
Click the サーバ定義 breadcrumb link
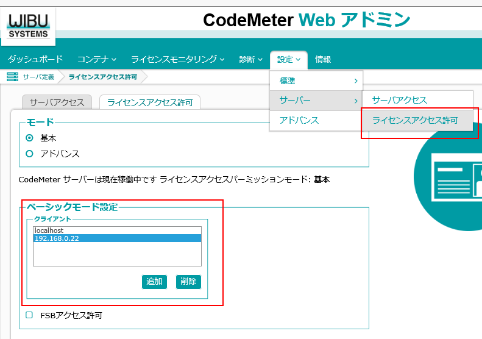(x=38, y=77)
